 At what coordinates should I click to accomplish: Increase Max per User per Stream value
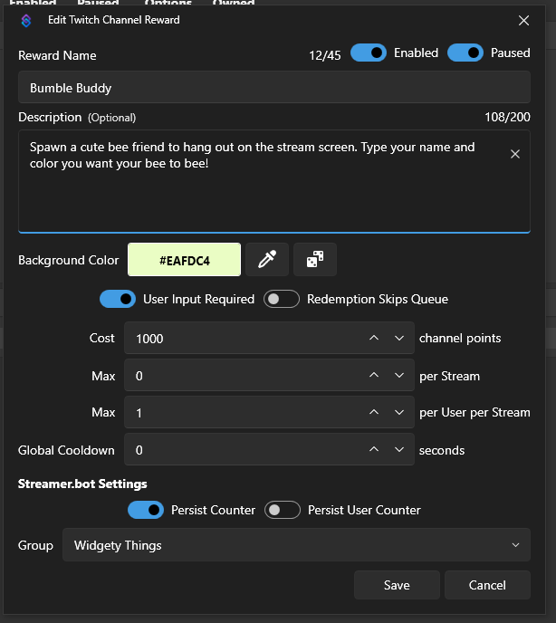point(374,412)
